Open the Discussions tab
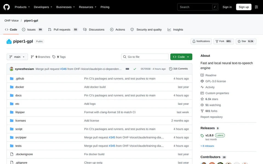263x164 pixels. (x=94, y=30)
